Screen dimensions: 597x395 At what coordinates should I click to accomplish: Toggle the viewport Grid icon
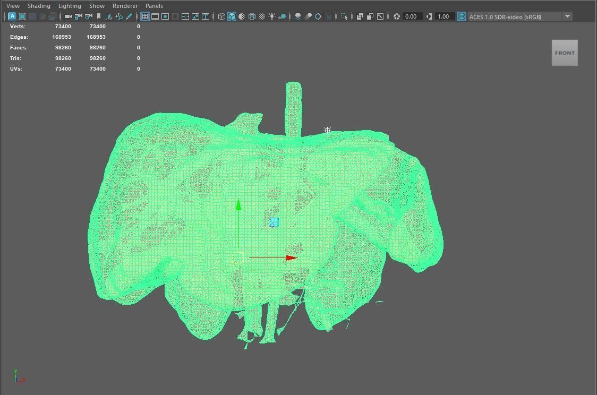[145, 16]
